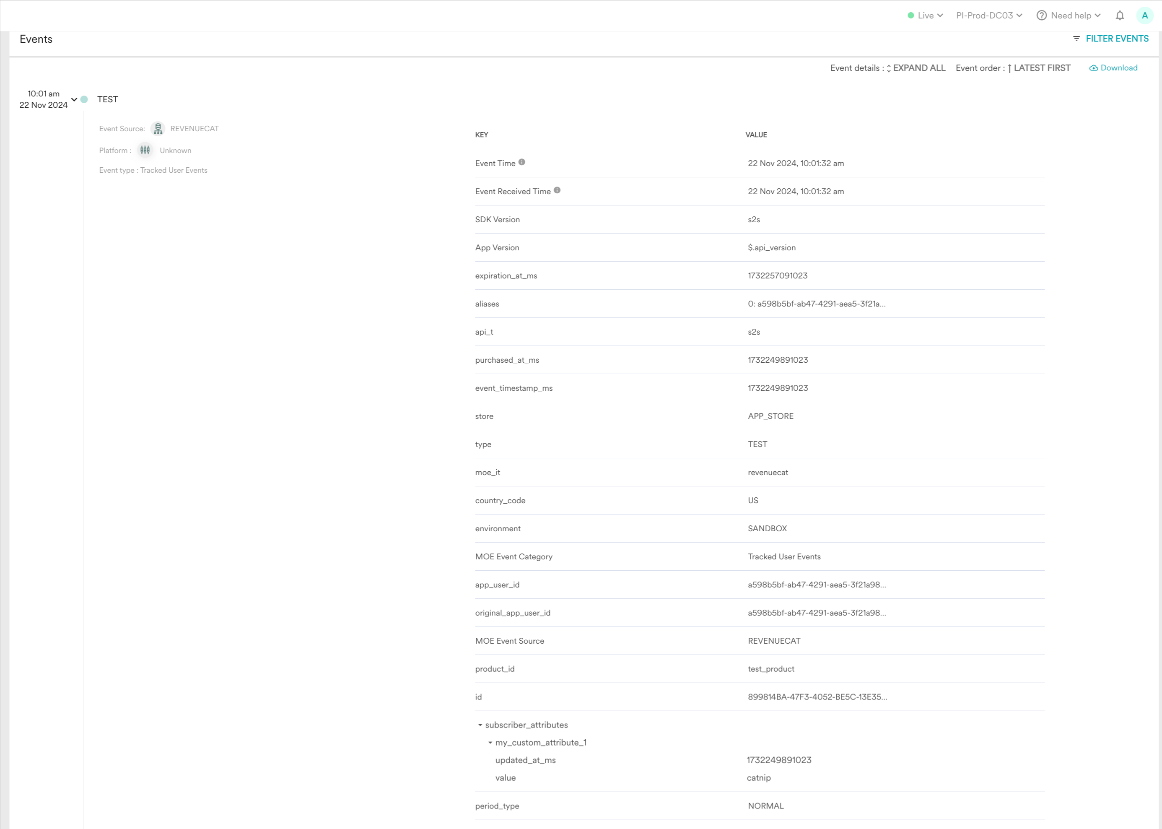The width and height of the screenshot is (1162, 829).
Task: Click the Need help question mark icon
Action: [1042, 16]
